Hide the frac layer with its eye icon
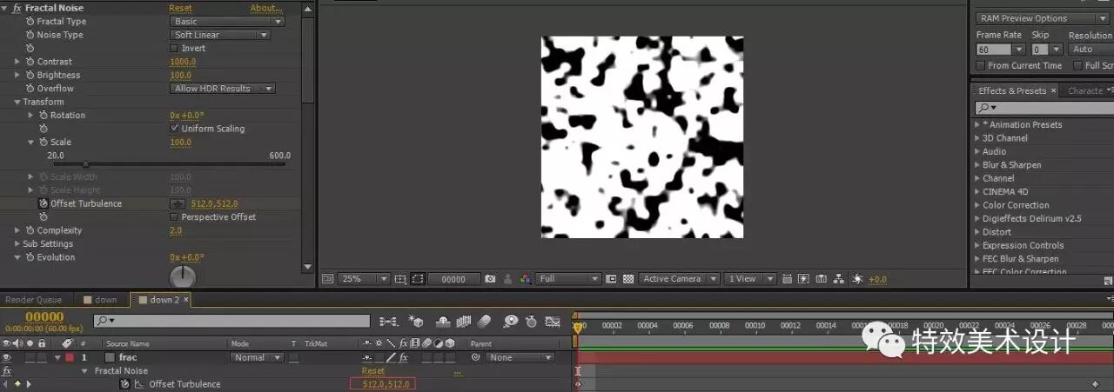This screenshot has width=1114, height=392. [7, 357]
